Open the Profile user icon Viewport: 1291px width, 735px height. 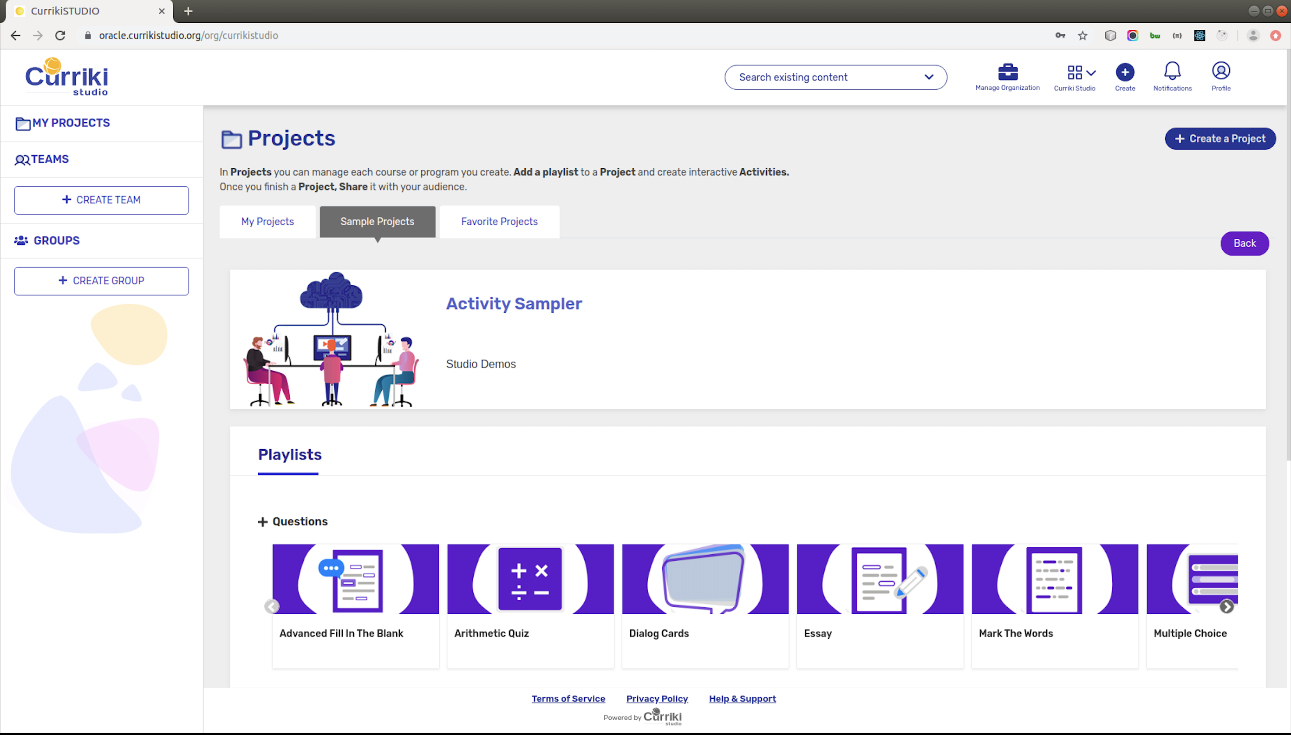click(1220, 71)
